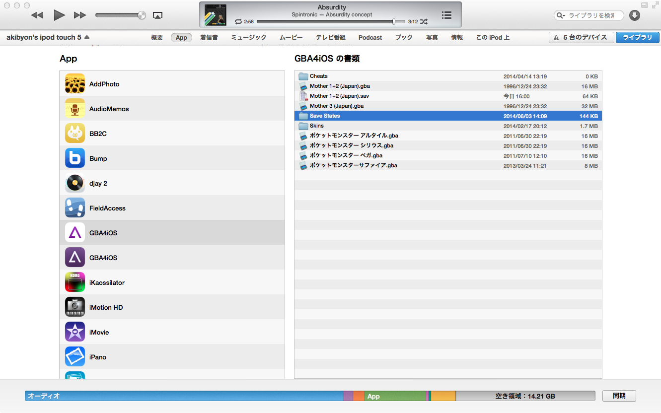Open the AirPlay output icon
This screenshot has height=413, width=661.
pos(157,15)
